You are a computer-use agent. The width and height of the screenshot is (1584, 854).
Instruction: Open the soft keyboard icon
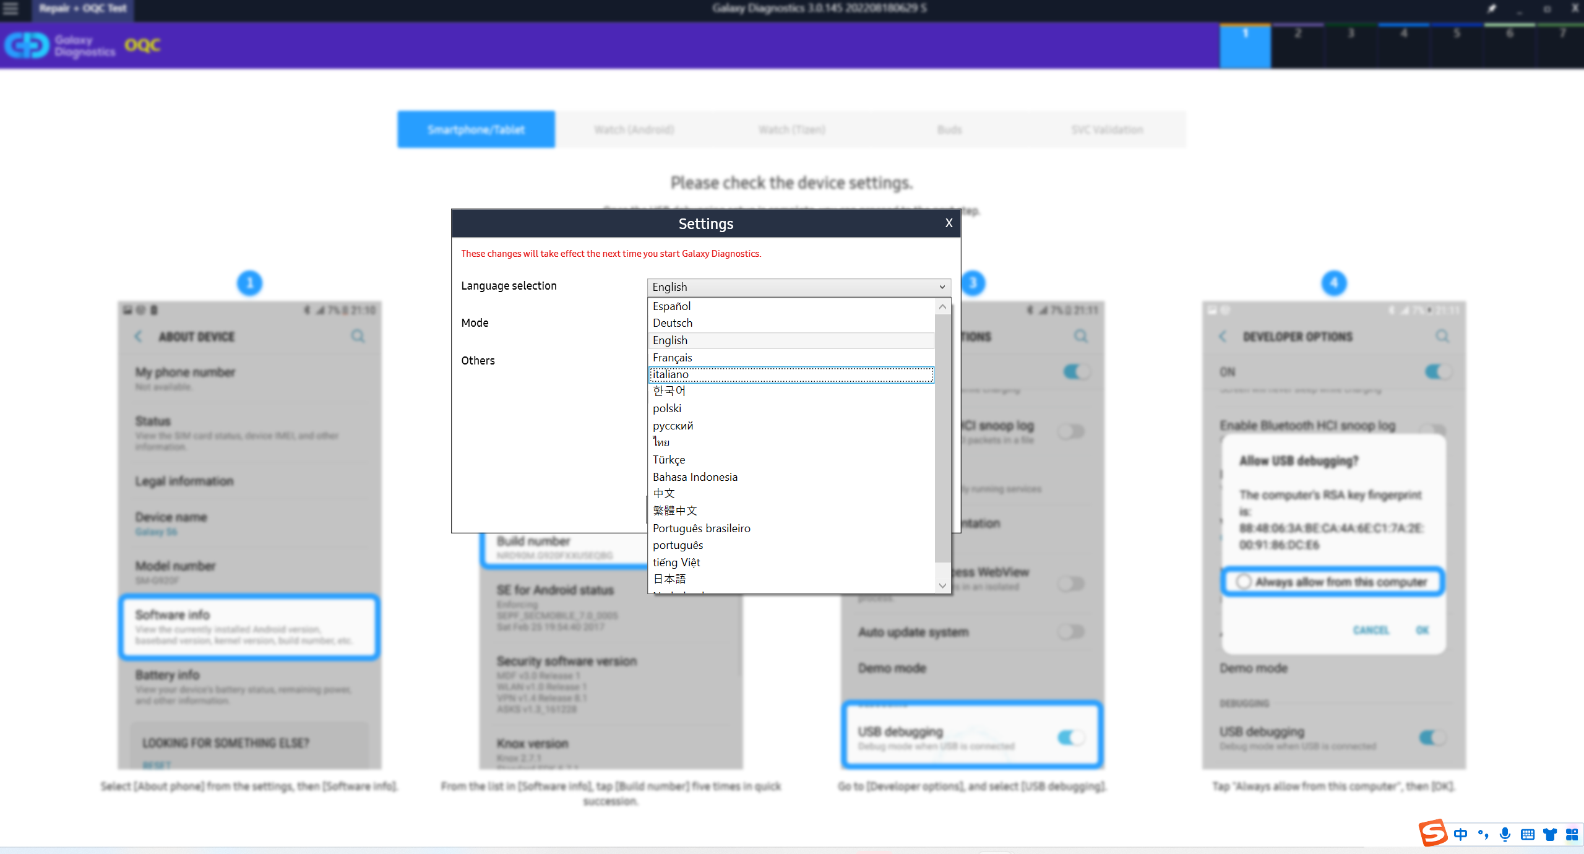(1528, 834)
